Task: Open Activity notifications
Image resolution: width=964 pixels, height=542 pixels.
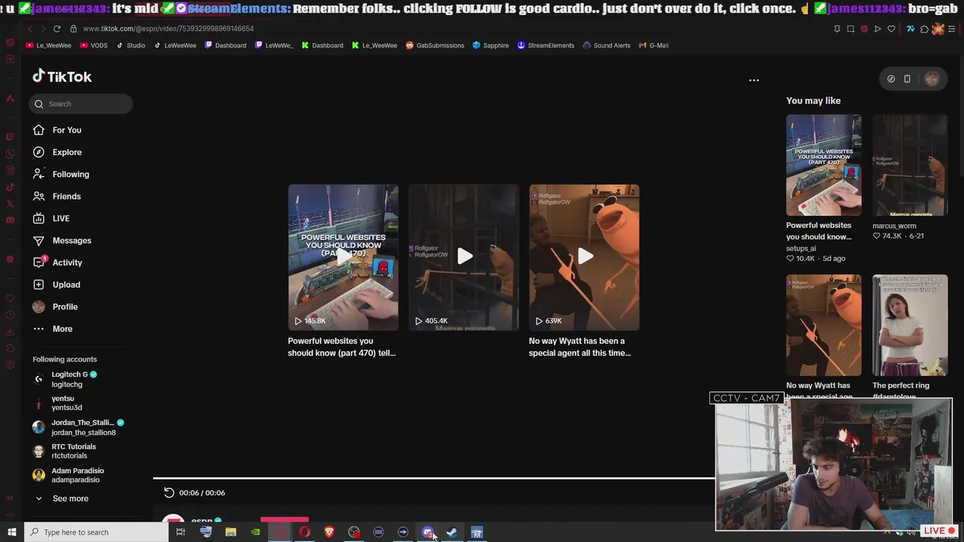Action: [58, 262]
